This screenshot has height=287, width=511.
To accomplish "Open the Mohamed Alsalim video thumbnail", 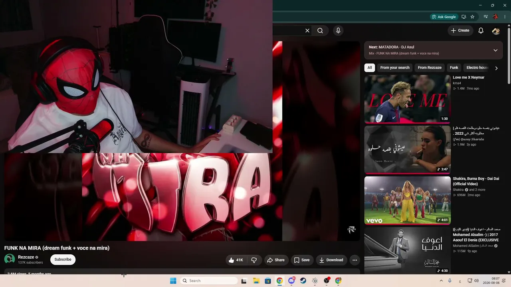I will (408, 251).
